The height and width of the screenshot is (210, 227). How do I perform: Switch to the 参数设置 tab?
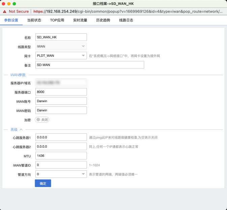coord(11,20)
